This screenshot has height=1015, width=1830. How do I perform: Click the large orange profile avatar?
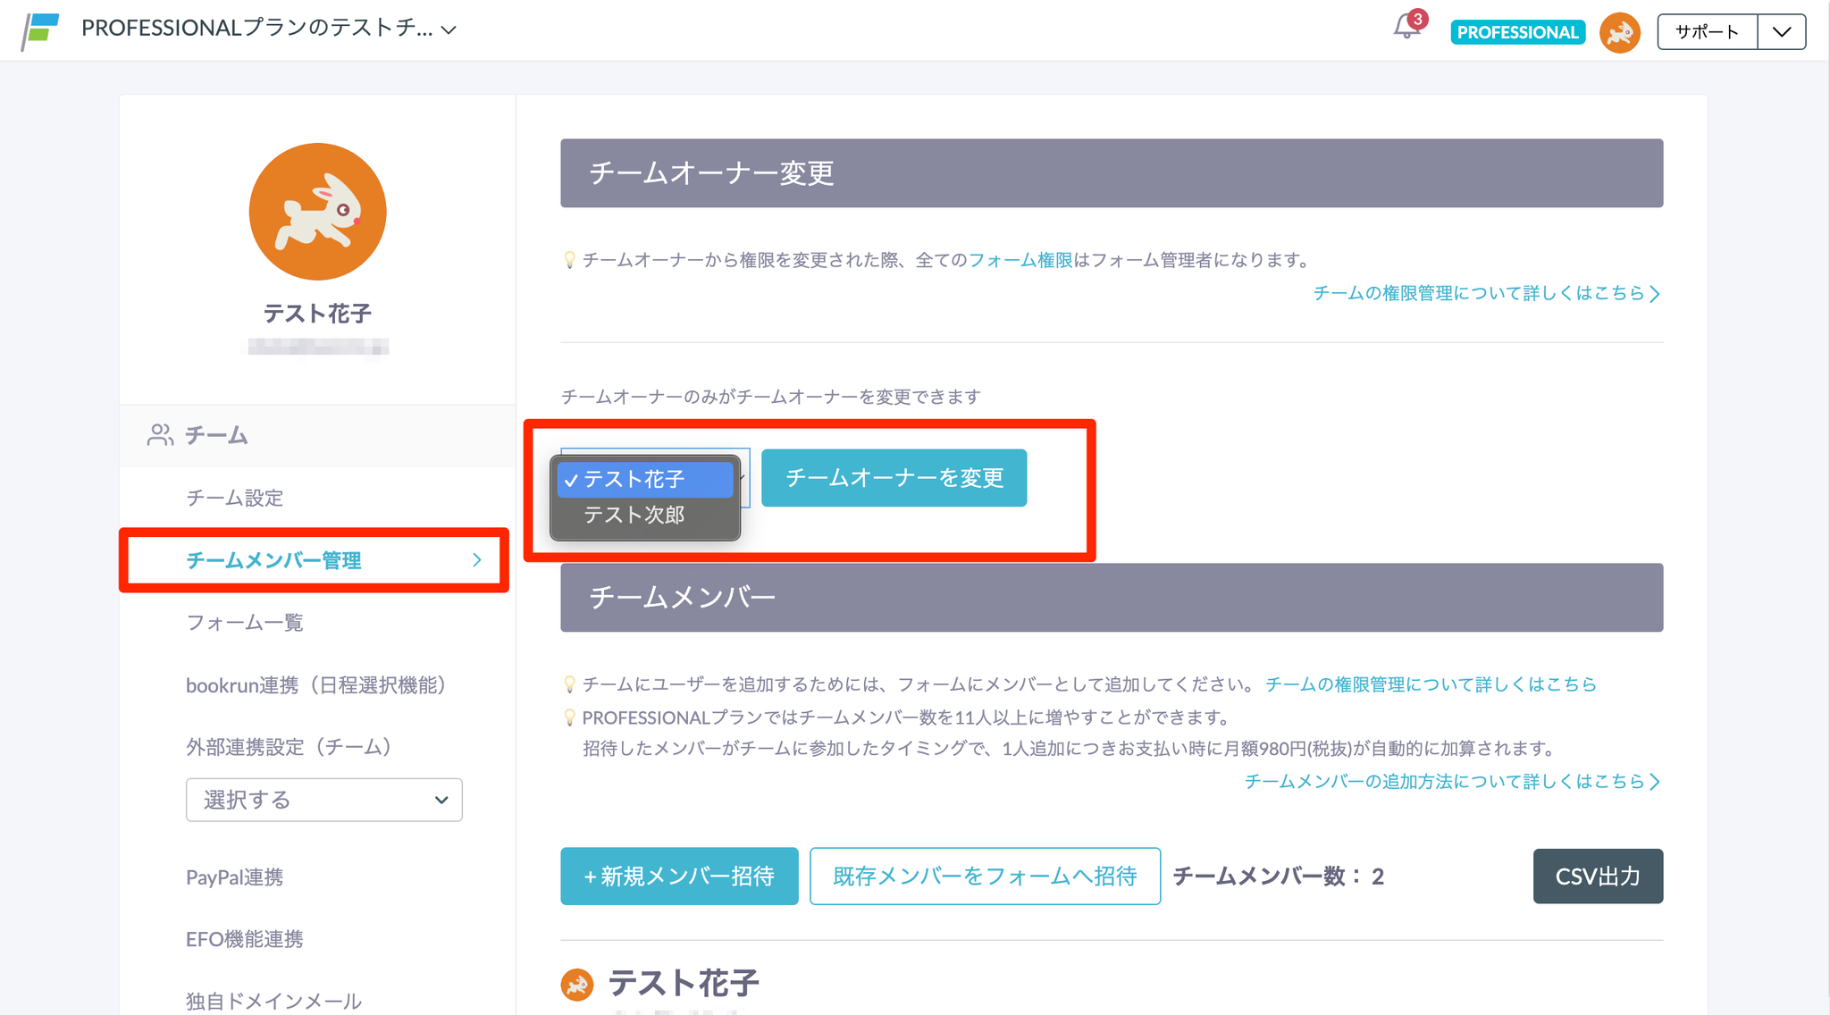click(x=317, y=212)
